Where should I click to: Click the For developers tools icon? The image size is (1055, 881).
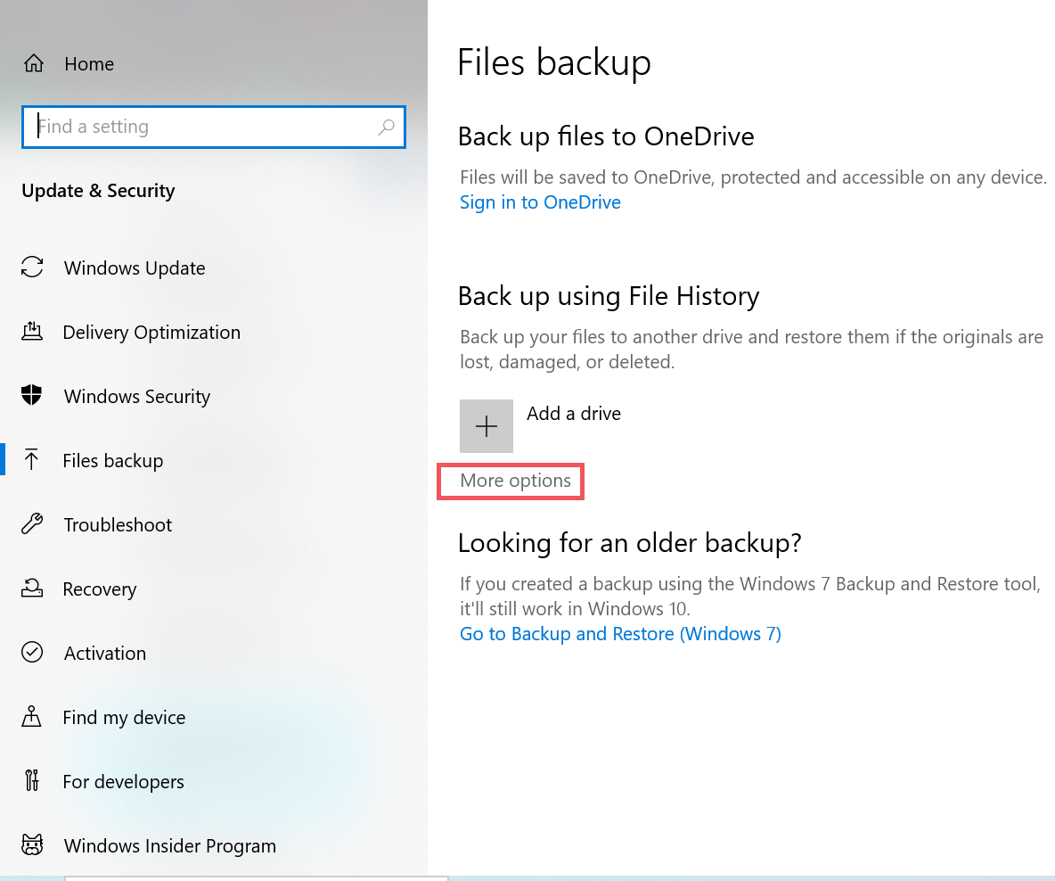[31, 780]
